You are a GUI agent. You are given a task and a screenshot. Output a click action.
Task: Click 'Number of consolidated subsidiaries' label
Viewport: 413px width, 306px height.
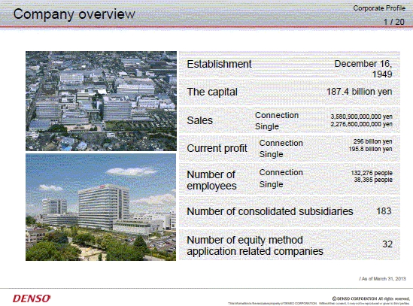(x=270, y=211)
